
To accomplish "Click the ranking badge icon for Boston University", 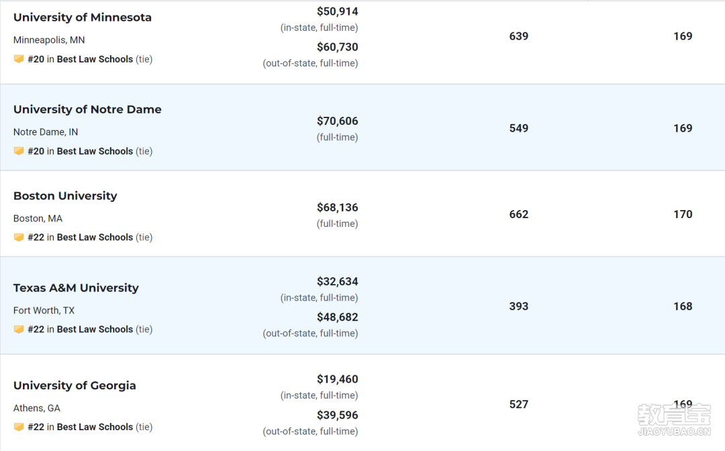I will click(x=19, y=237).
